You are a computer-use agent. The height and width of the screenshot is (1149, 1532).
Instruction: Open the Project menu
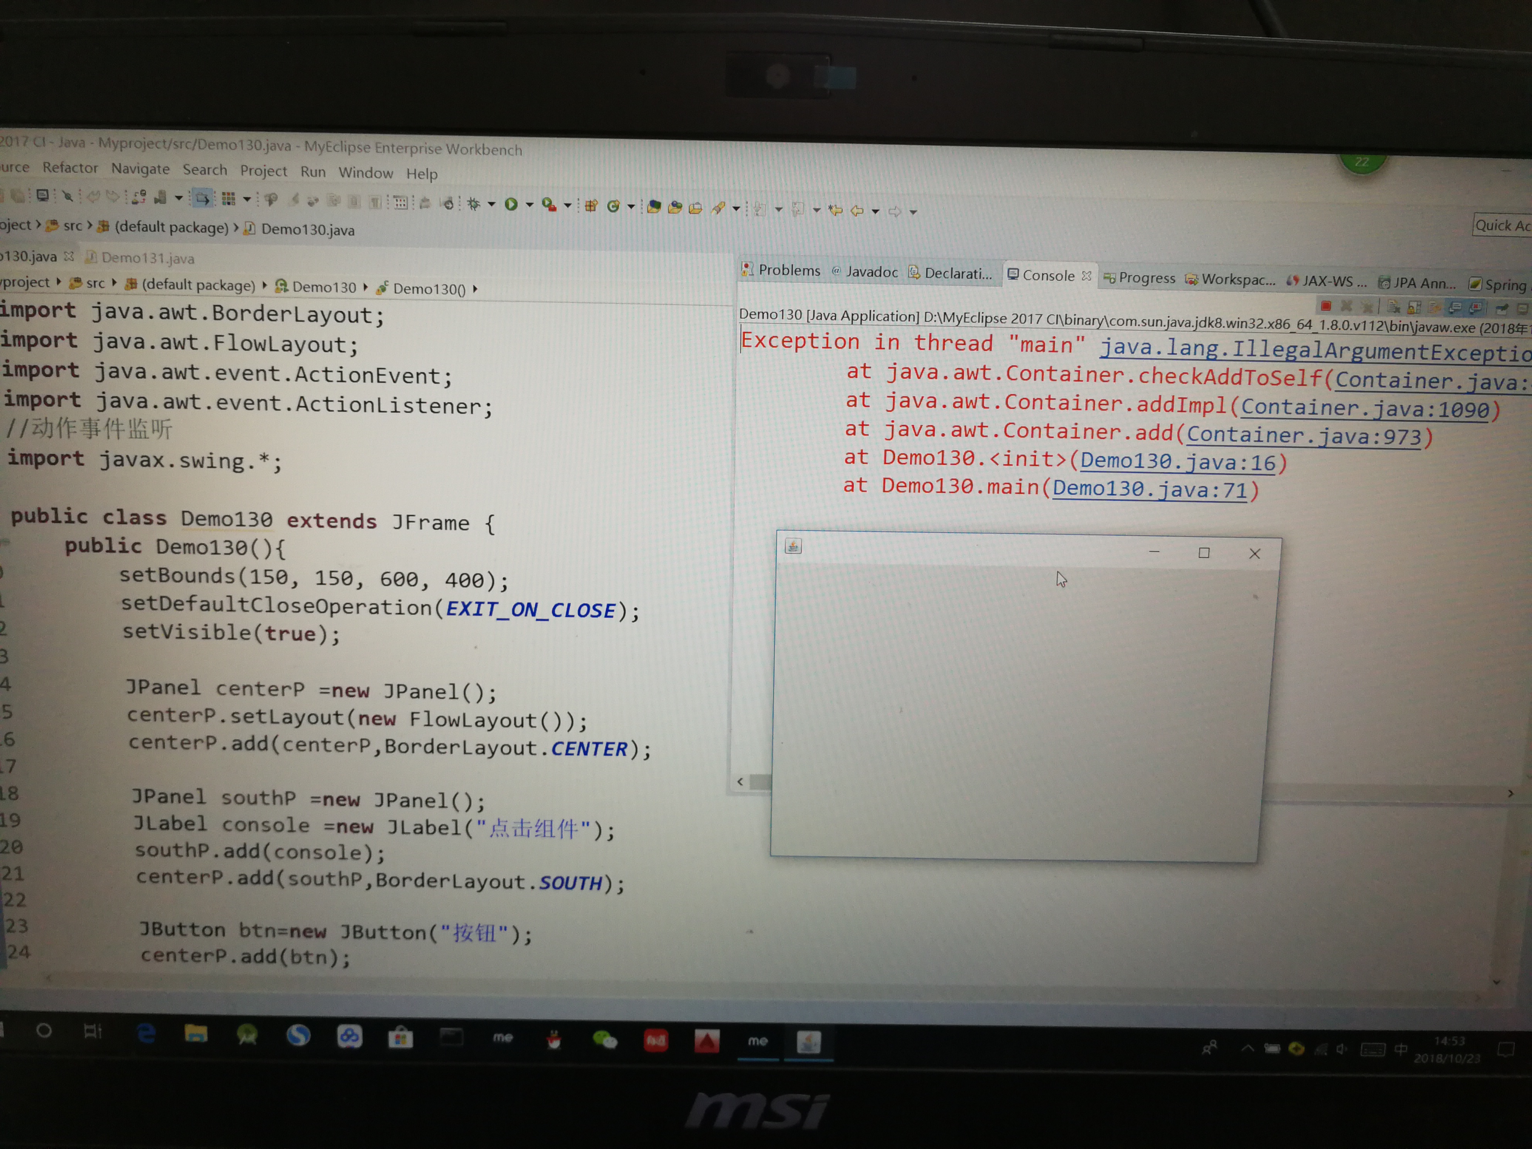click(x=263, y=171)
